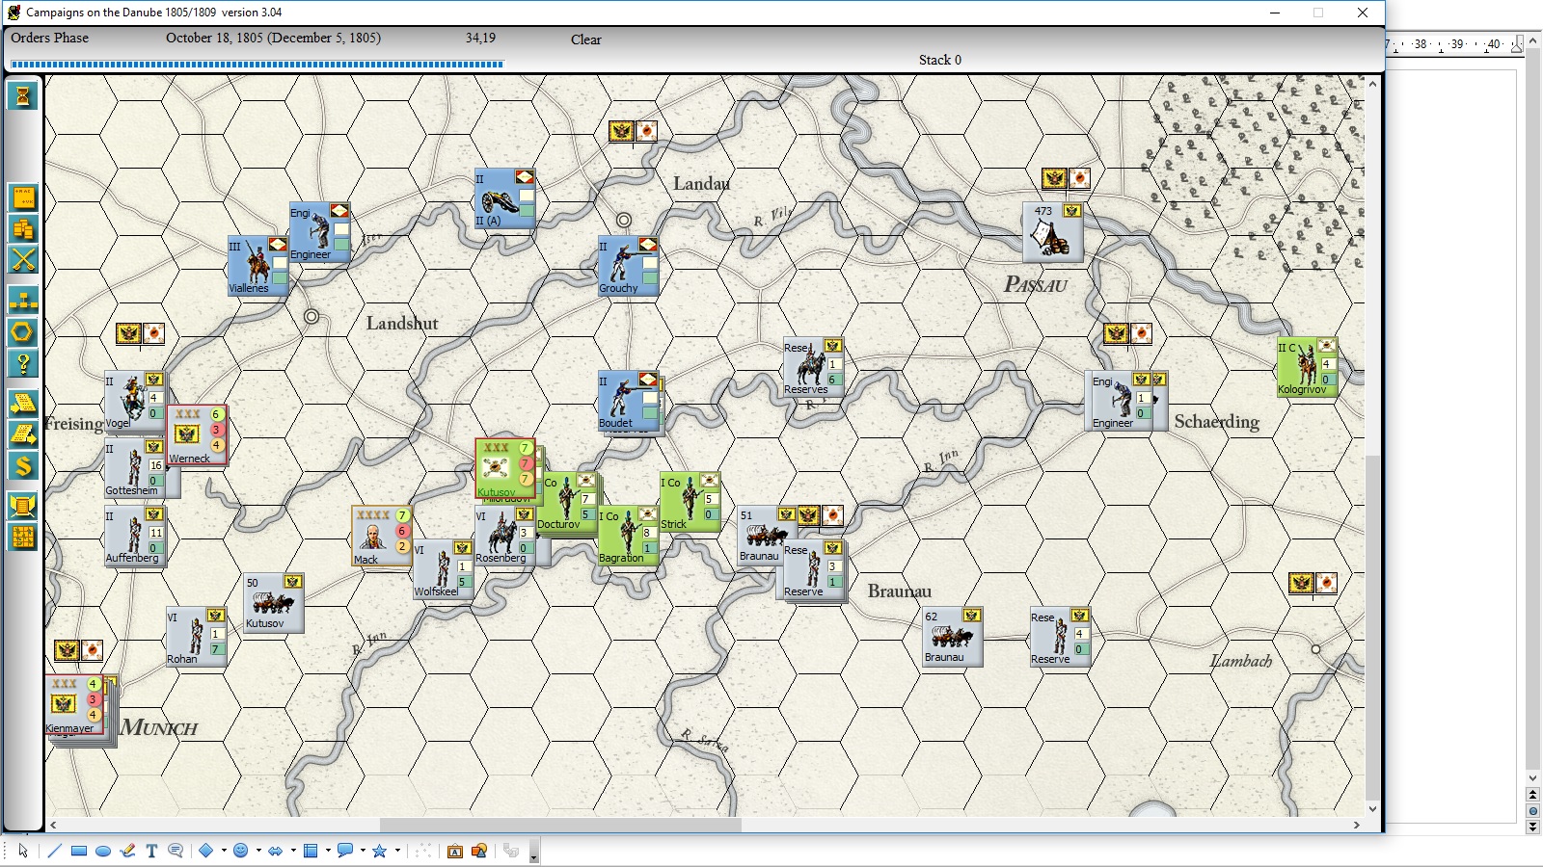Expand the Flowchart dropdown arrow
This screenshot has width=1543, height=867.
coord(328,851)
